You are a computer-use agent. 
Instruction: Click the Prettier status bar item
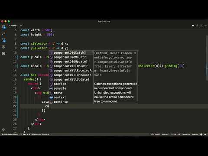point(195,134)
